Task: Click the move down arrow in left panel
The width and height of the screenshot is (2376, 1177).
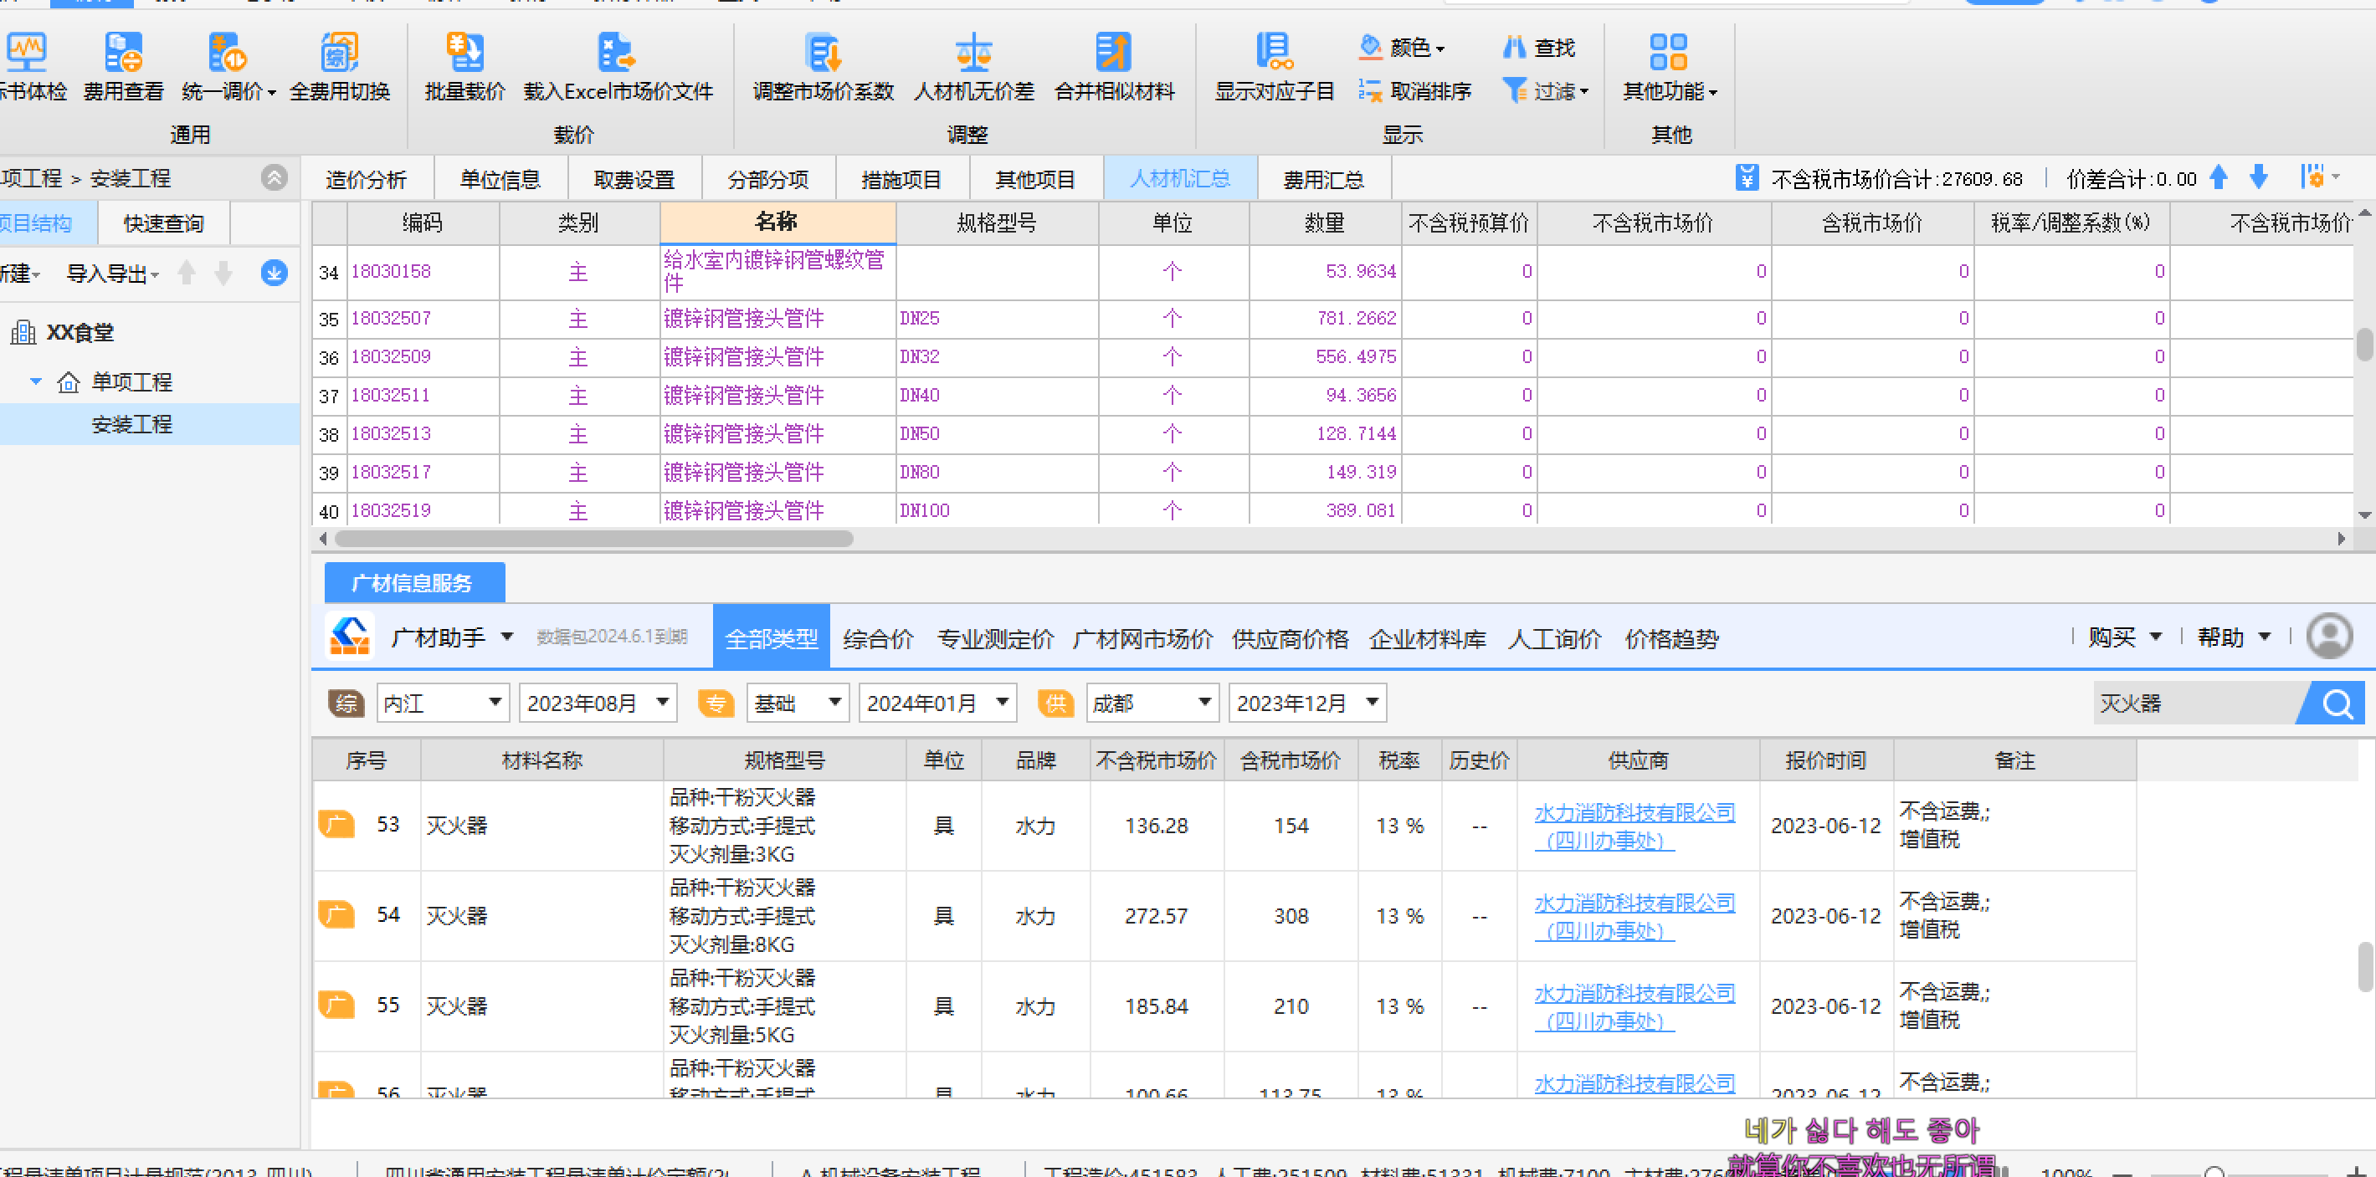Action: [223, 273]
